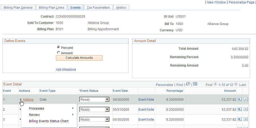Viewport: 256px width, 128px height.
Task: Click the Calculate Amounts button
Action: 79,58
